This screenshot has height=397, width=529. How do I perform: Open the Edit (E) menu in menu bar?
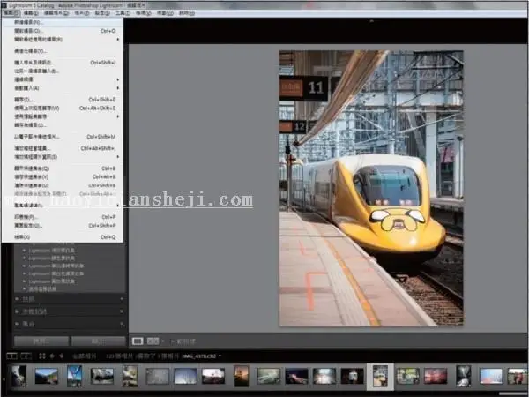pyautogui.click(x=31, y=13)
